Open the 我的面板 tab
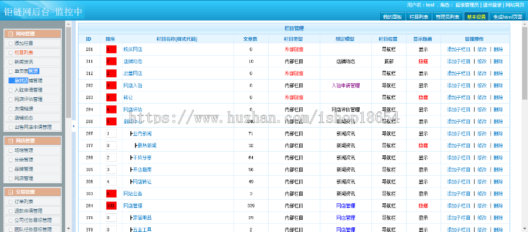 392,17
